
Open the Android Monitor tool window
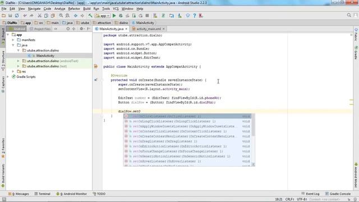tap(72, 194)
